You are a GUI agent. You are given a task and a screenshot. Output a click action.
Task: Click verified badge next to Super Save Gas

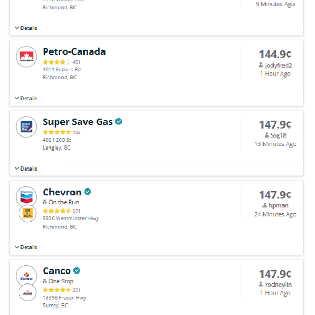(x=119, y=122)
